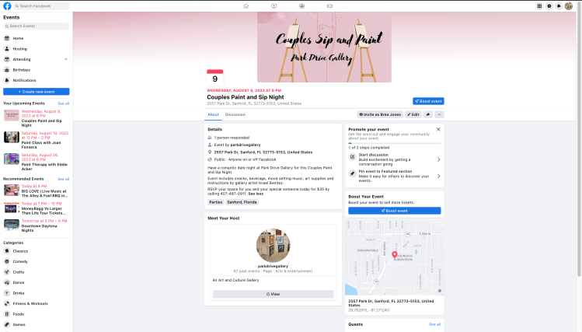Dismiss the Promote your event card
582x332 pixels.
pyautogui.click(x=438, y=129)
